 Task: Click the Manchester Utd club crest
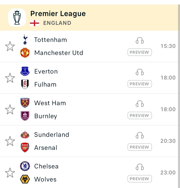point(25,53)
